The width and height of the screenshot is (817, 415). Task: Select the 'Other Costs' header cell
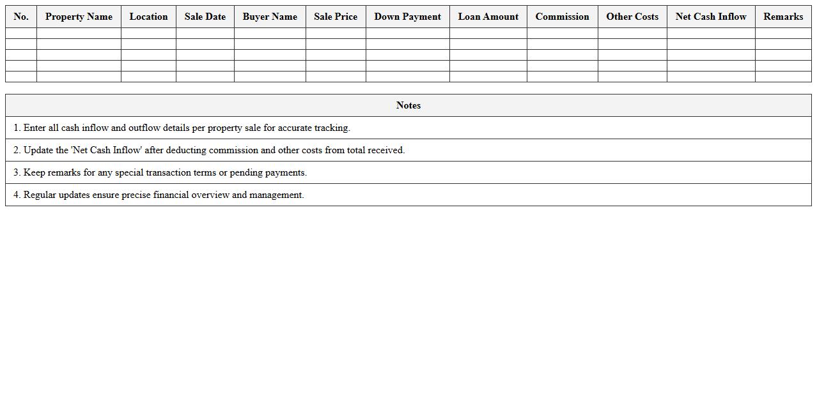coord(632,17)
